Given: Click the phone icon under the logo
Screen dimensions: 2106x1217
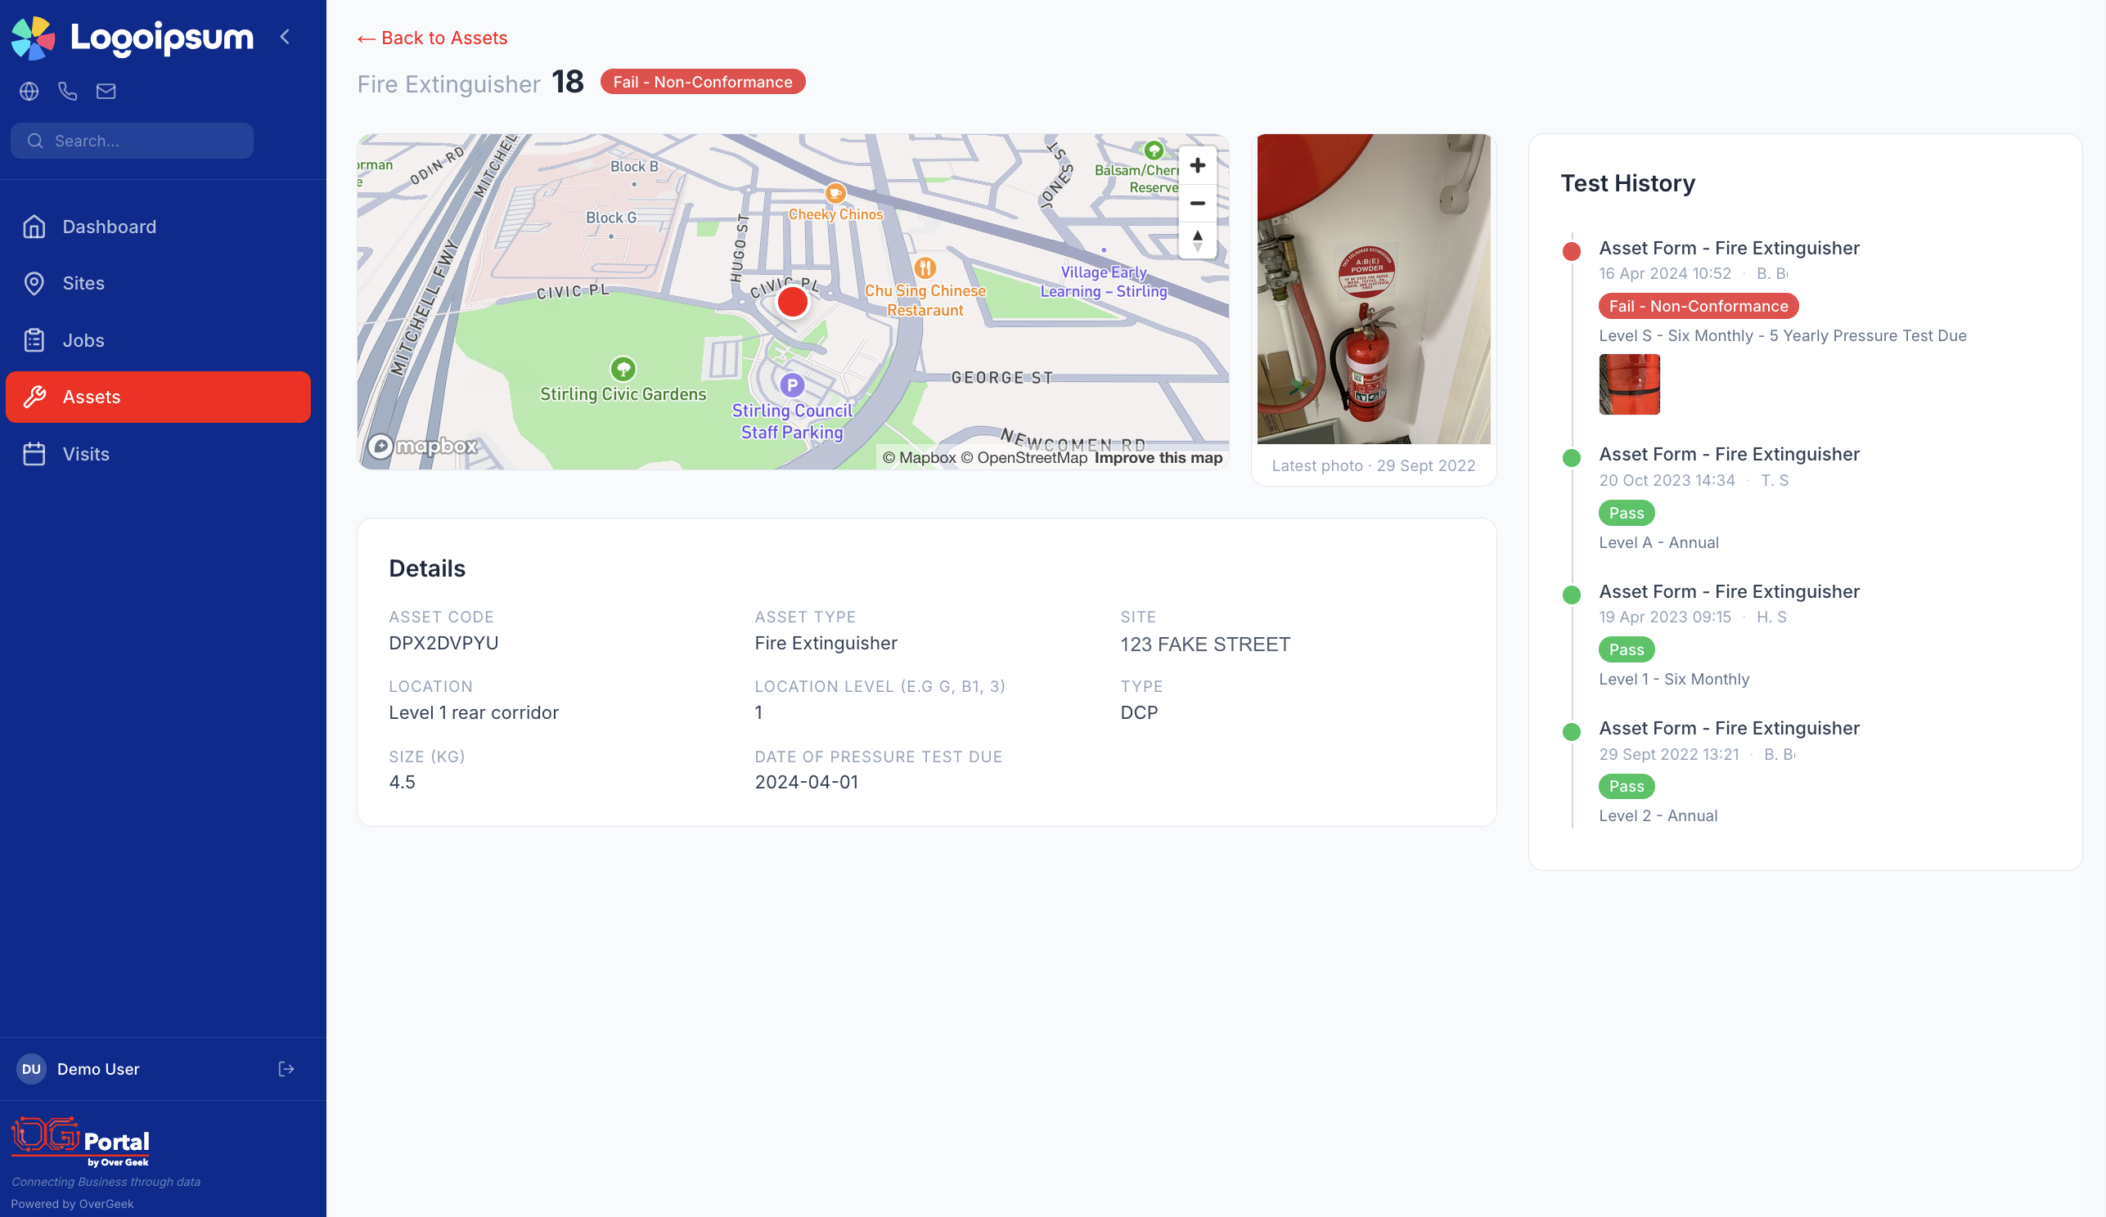Looking at the screenshot, I should pos(68,91).
